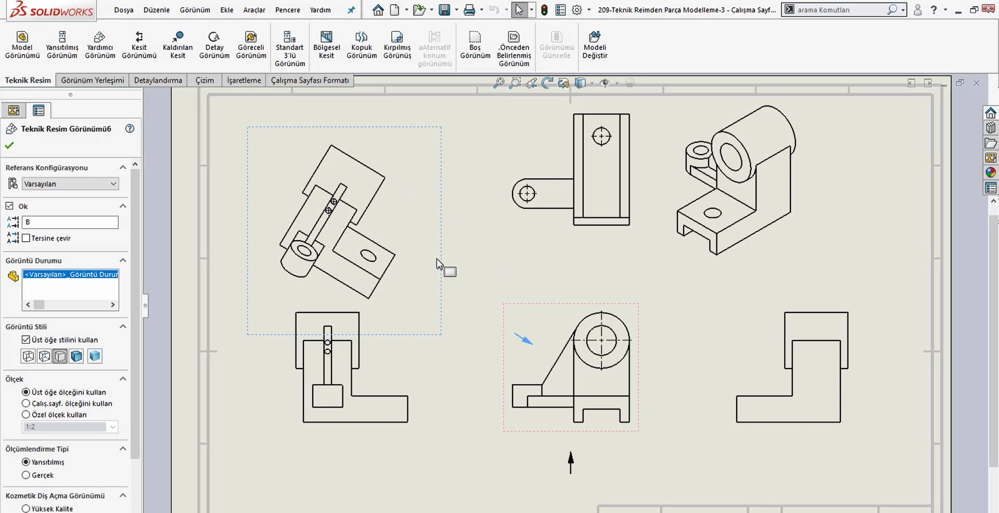Open the Araçlar menu
The width and height of the screenshot is (999, 513).
254,10
